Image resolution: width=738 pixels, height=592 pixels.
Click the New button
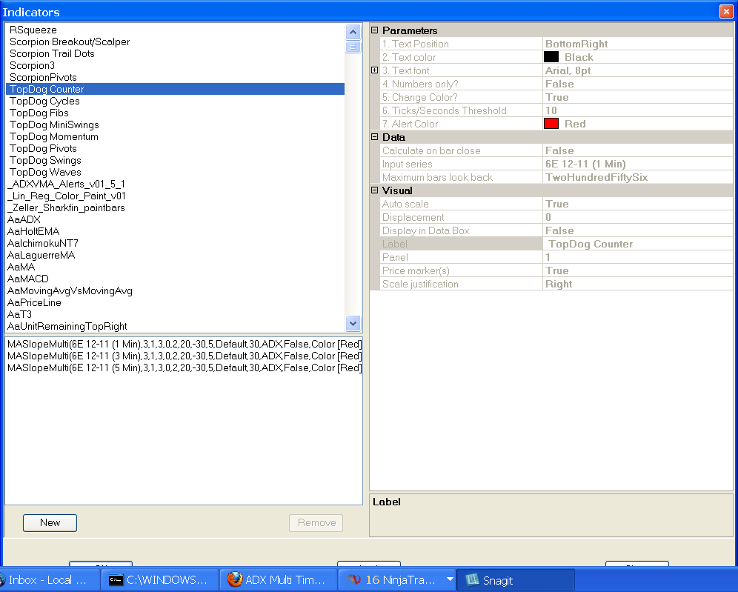click(50, 523)
